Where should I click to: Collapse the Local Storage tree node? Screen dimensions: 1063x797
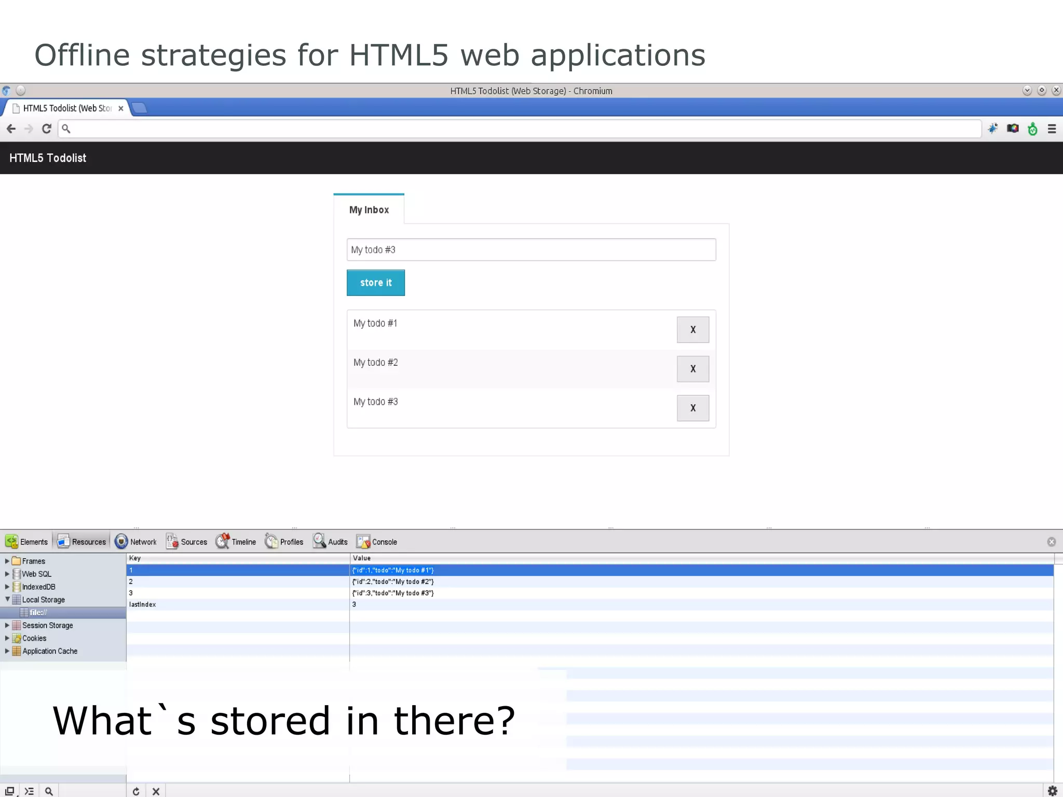pyautogui.click(x=7, y=599)
